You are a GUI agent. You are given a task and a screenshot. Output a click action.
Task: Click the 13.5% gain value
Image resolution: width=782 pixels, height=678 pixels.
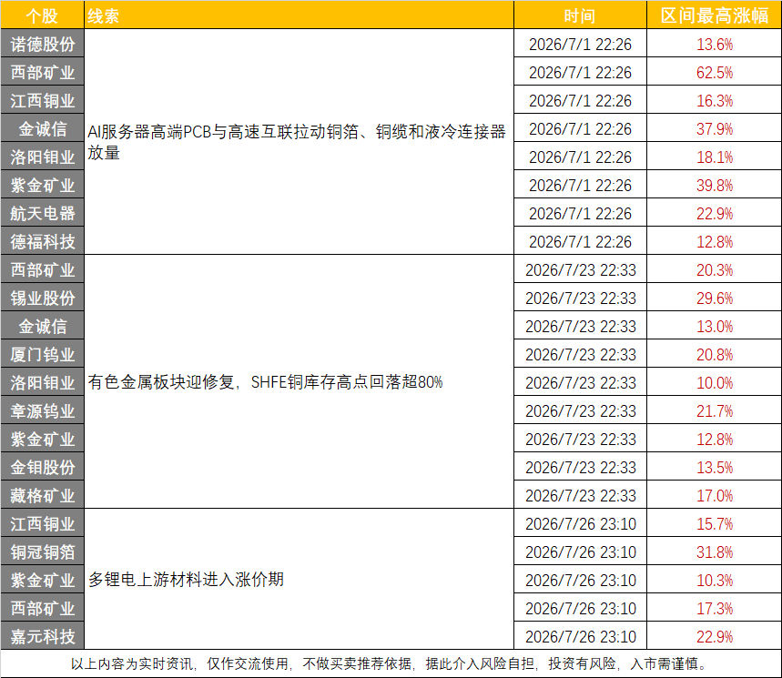coord(714,468)
